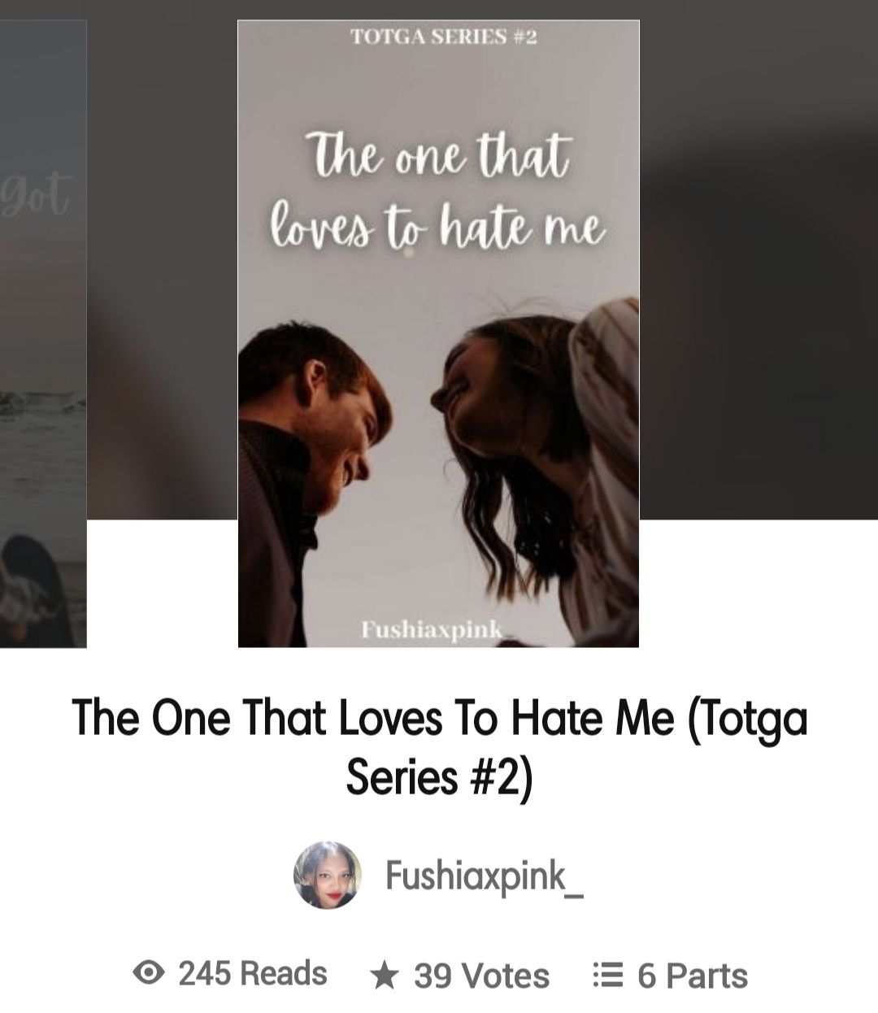
Task: Tap the eye icon beside 245 Reads
Action: point(148,972)
